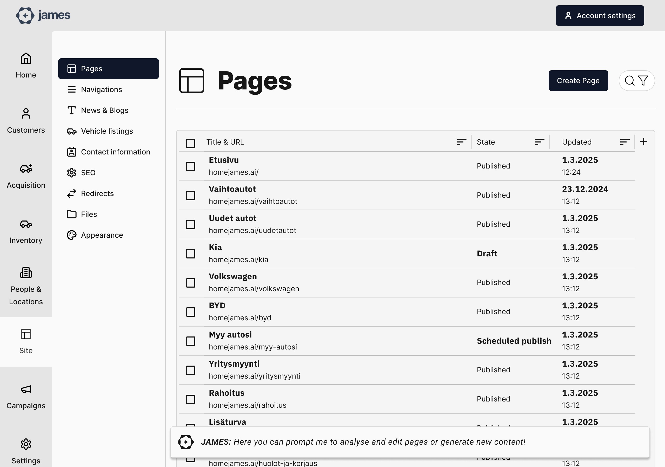Check the Volkswagen row checkbox
Image resolution: width=665 pixels, height=467 pixels.
point(191,283)
